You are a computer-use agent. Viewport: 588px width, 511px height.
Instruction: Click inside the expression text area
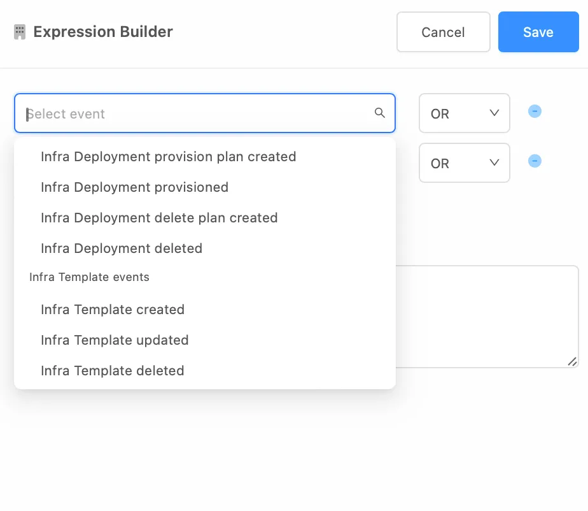(x=487, y=317)
